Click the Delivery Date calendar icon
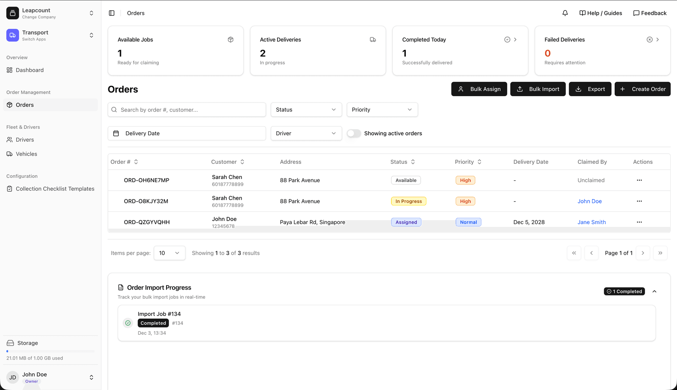 [x=116, y=133]
